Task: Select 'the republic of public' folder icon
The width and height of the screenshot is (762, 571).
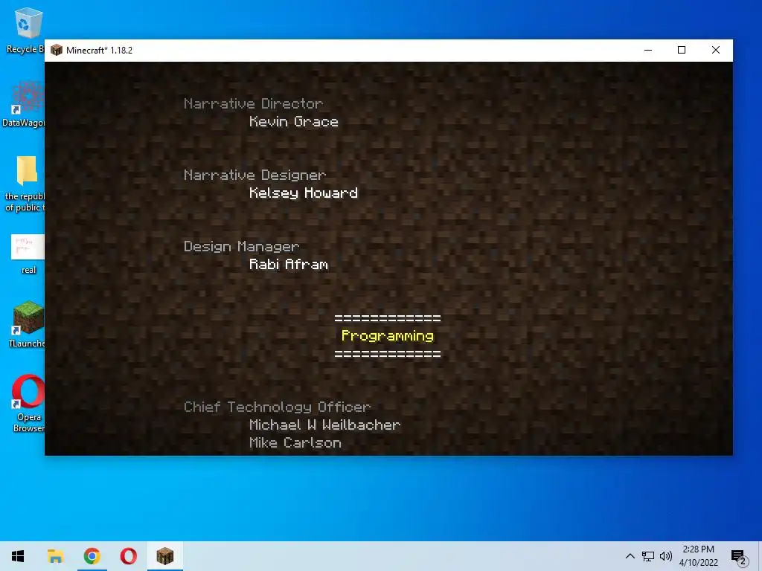Action: 28,170
